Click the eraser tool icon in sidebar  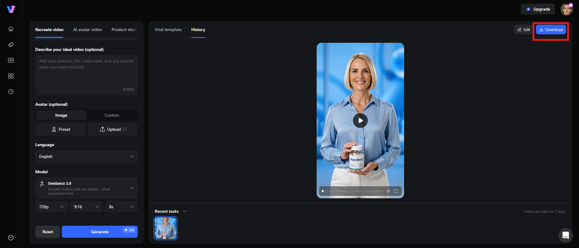pos(11,45)
